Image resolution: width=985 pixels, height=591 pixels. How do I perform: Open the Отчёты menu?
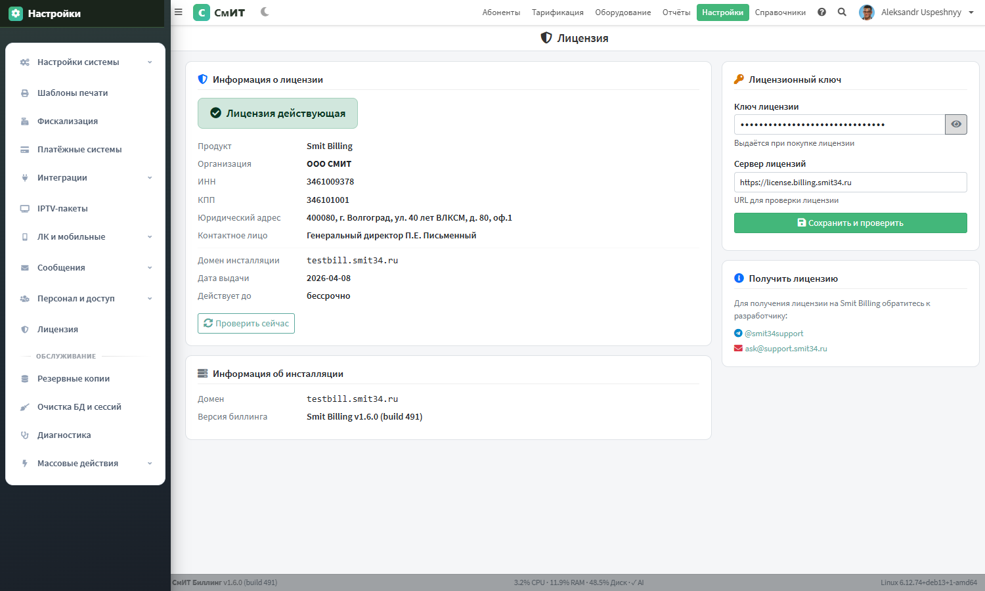676,12
